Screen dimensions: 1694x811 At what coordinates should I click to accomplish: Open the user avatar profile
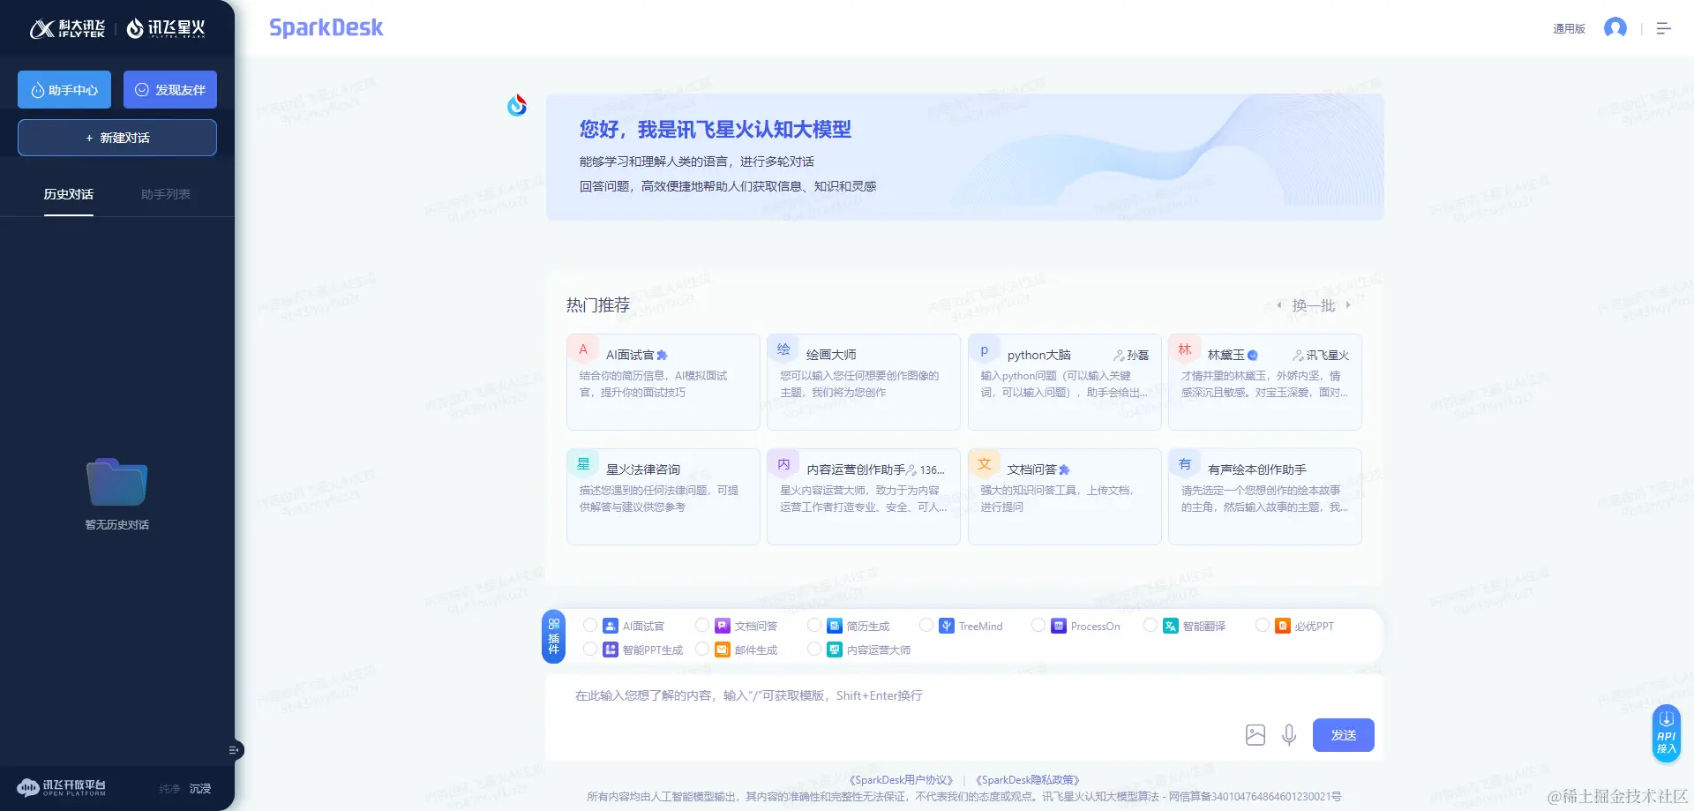click(x=1615, y=28)
